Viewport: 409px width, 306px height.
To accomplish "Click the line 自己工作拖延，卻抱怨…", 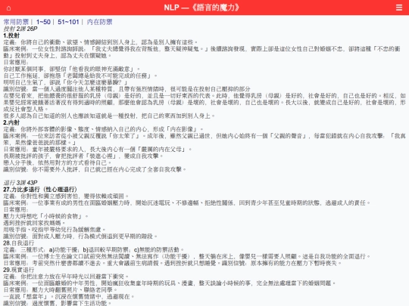I will tap(80, 76).
